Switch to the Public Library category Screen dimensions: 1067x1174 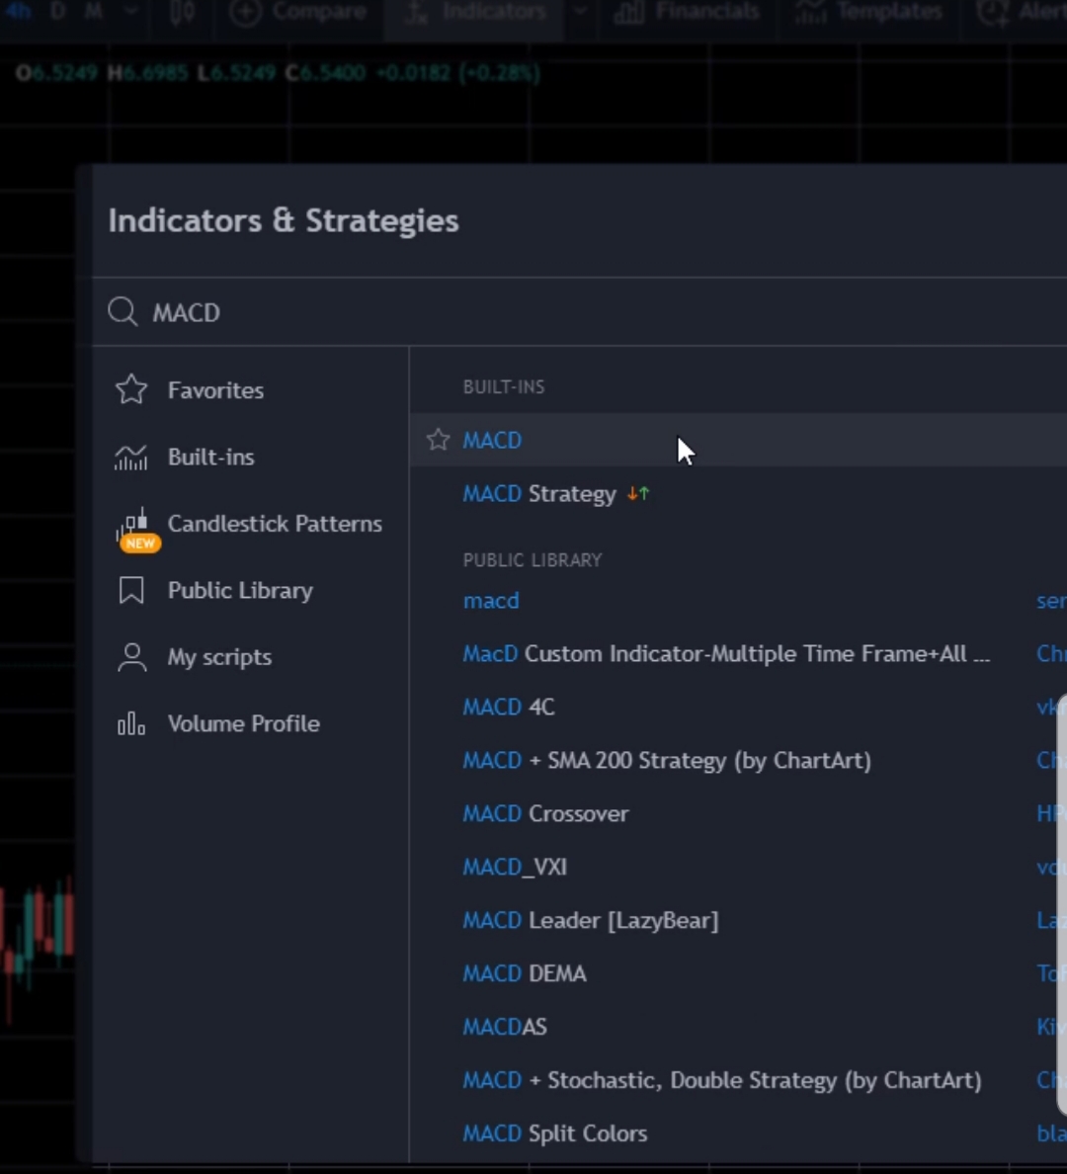coord(214,591)
